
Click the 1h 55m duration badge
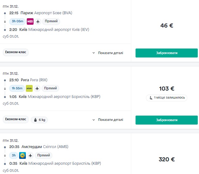coord(17,88)
